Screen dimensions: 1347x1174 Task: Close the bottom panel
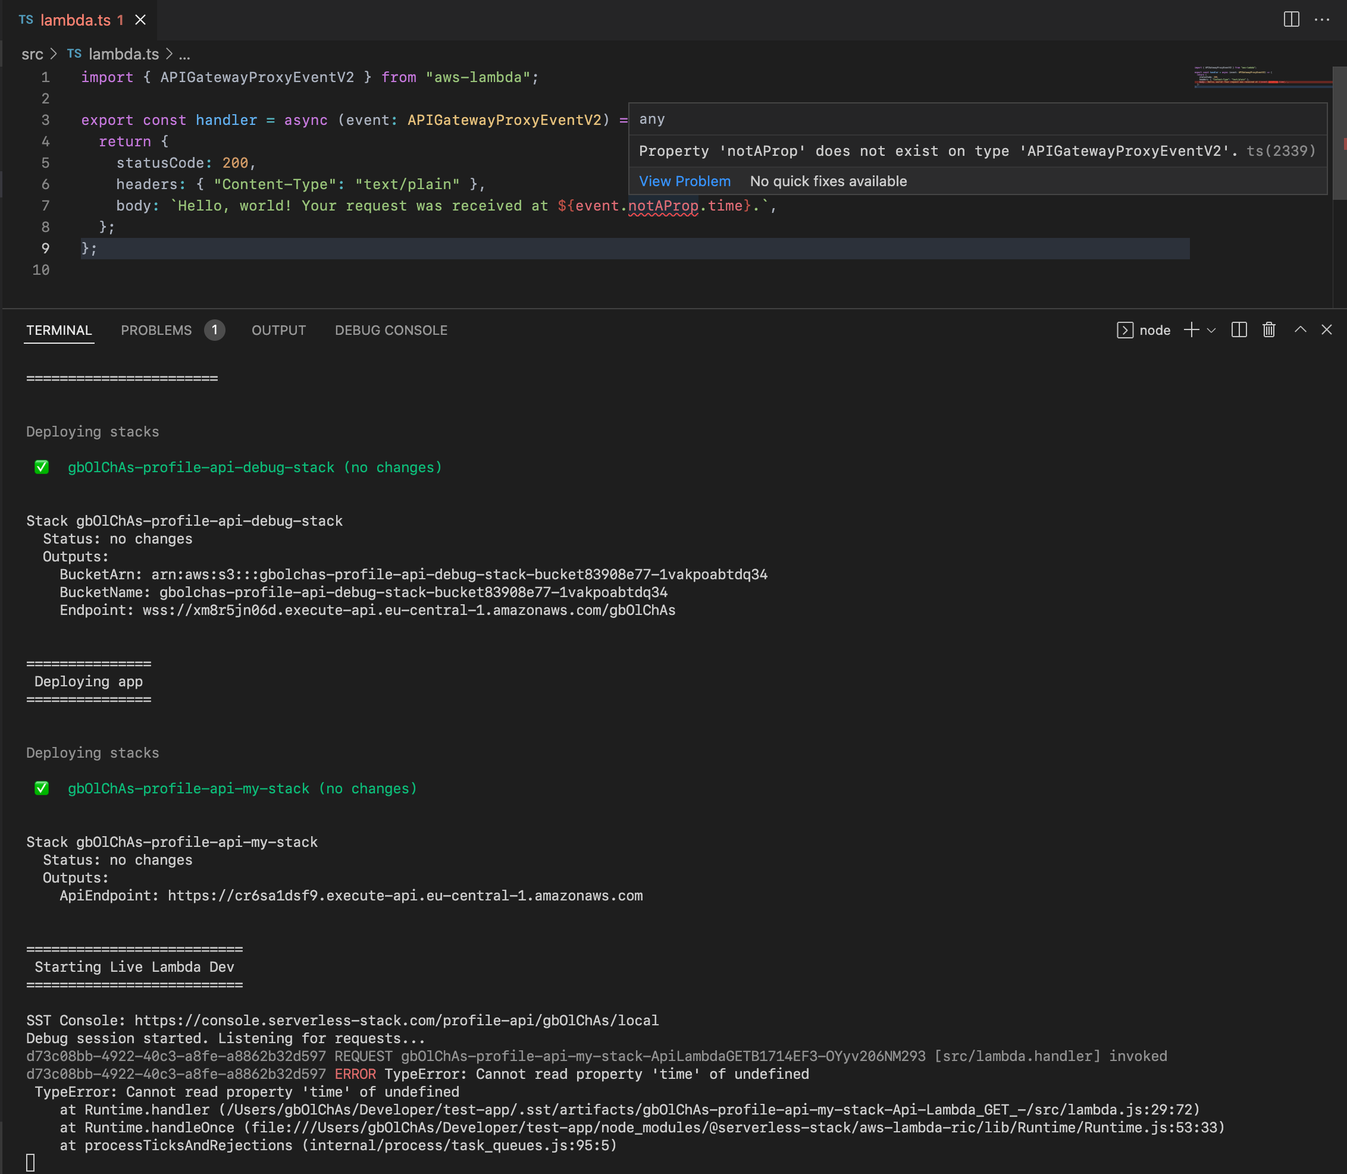[x=1327, y=329]
